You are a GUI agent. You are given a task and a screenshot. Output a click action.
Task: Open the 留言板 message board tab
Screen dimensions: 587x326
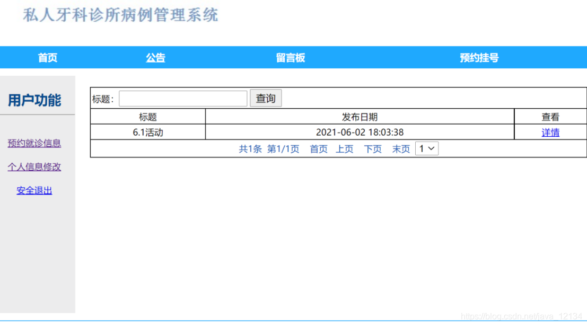pos(291,58)
